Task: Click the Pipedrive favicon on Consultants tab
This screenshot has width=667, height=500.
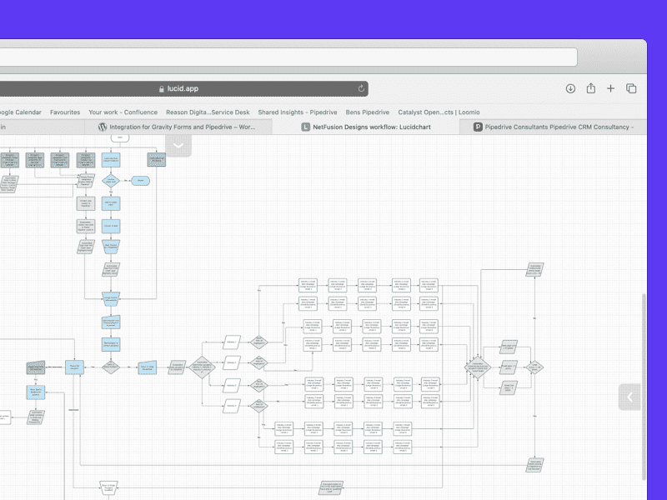Action: [478, 127]
